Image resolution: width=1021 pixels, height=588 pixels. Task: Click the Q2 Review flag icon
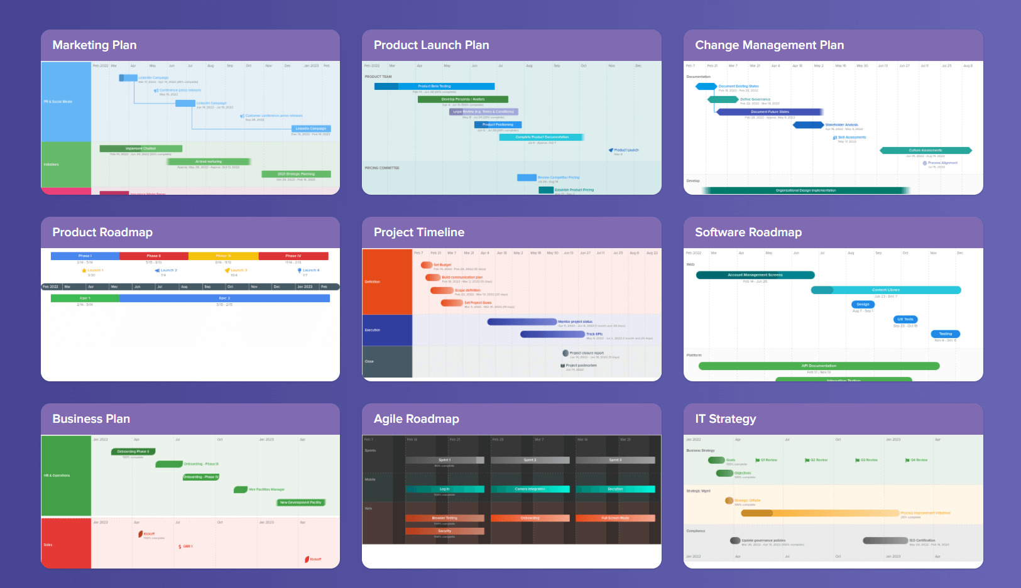807,460
